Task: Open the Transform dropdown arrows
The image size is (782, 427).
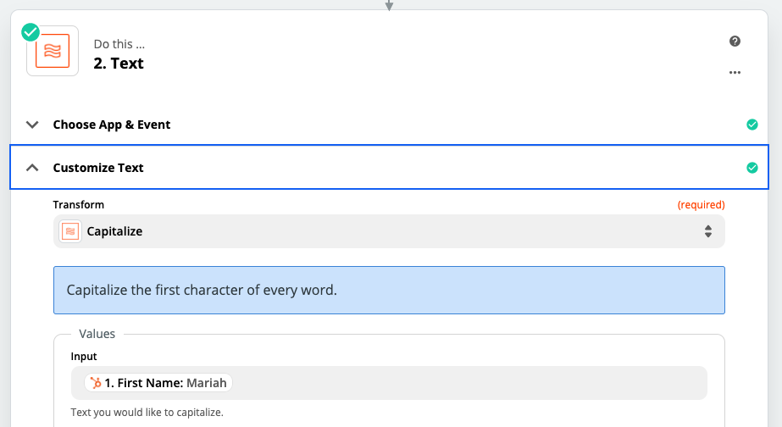Action: click(707, 230)
